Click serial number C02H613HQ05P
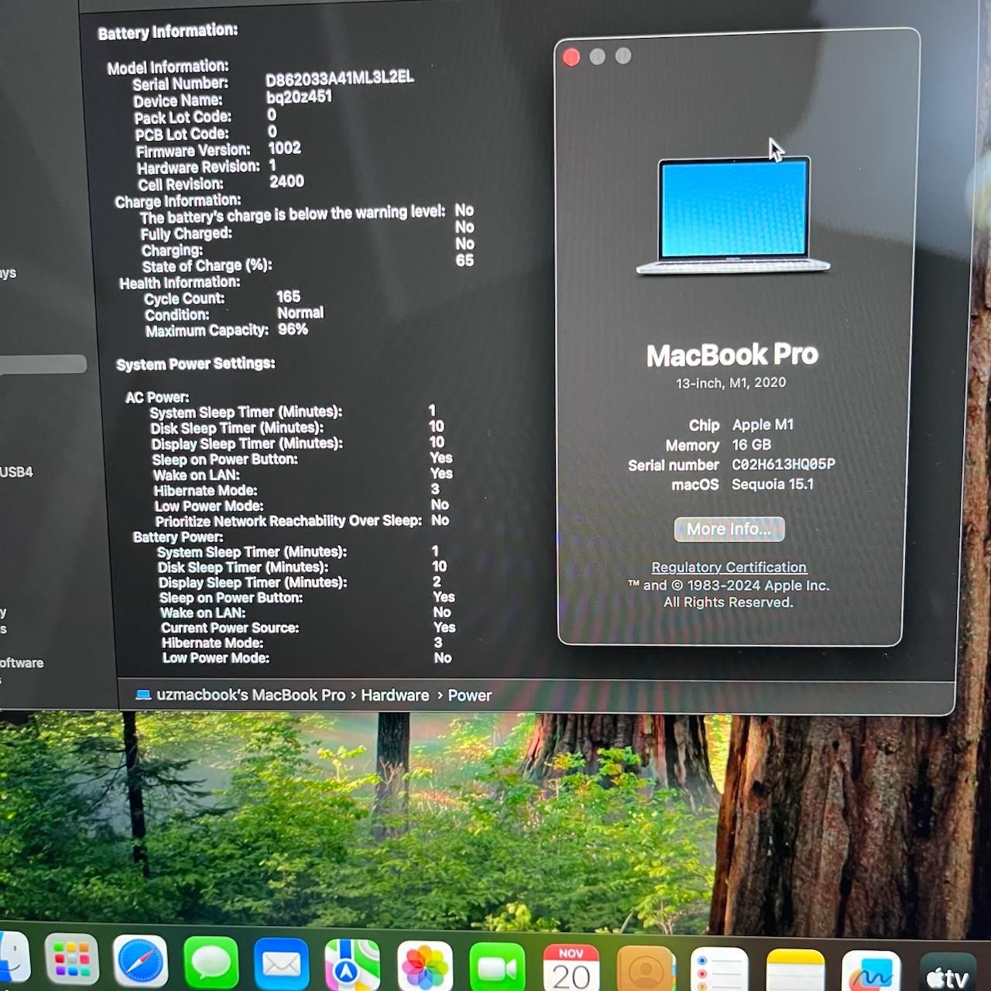 [x=784, y=465]
